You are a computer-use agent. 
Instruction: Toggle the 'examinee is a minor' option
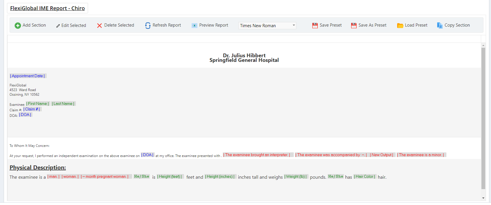[421, 155]
